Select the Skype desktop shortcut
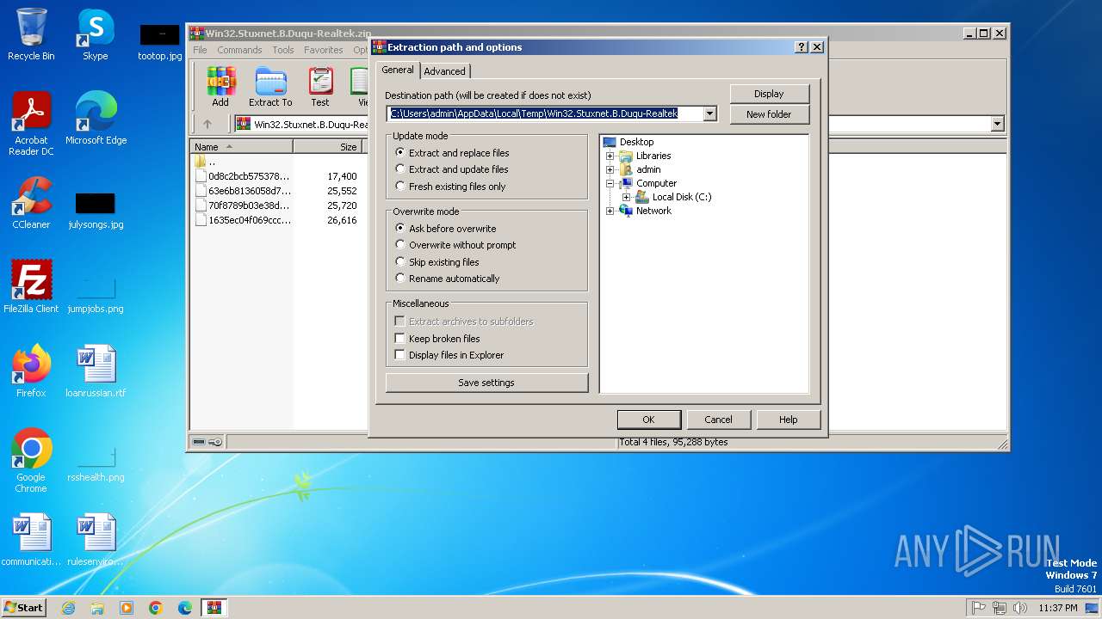Viewport: 1102px width, 619px height. (95, 34)
